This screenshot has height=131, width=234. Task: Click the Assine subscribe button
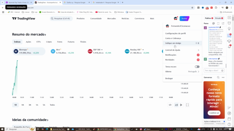click(184, 19)
